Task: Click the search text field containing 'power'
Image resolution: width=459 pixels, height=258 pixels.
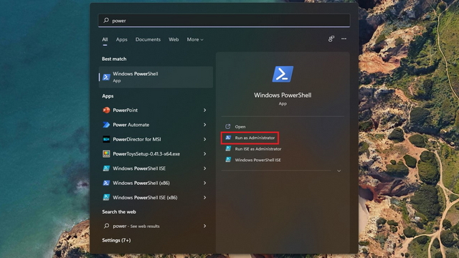Action: [224, 21]
